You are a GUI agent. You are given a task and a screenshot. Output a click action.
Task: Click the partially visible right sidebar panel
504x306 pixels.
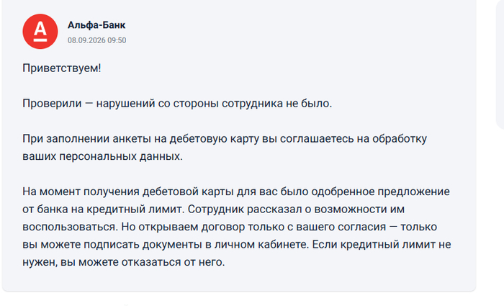click(x=500, y=64)
